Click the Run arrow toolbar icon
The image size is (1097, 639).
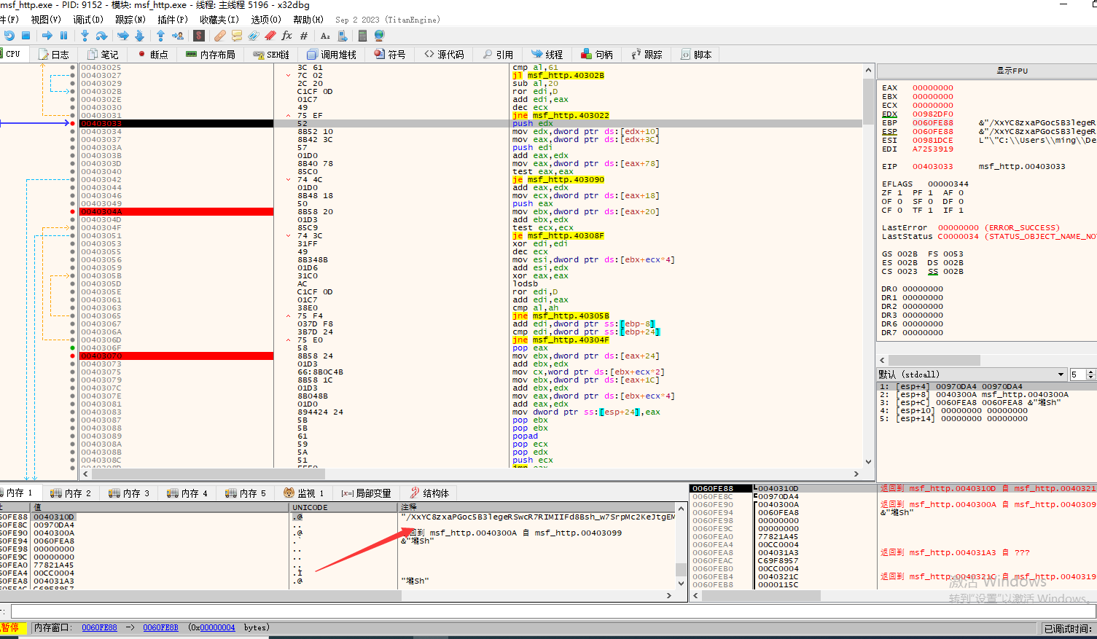[47, 35]
